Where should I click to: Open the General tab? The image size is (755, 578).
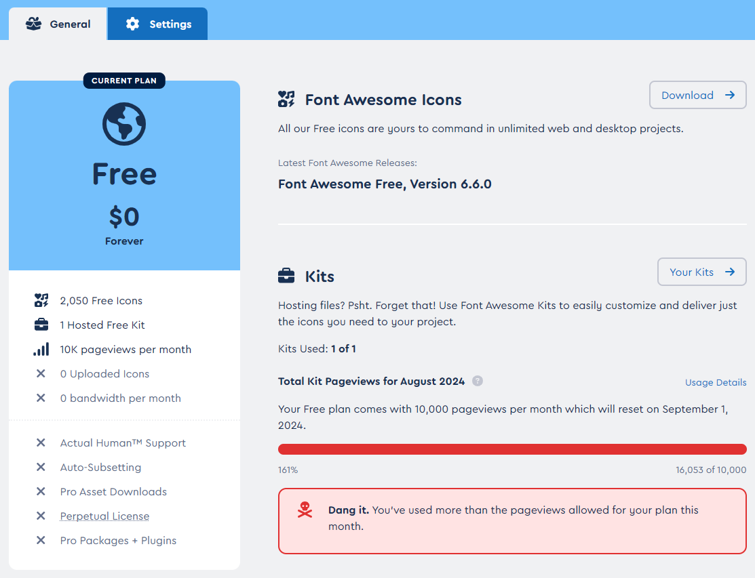[58, 24]
